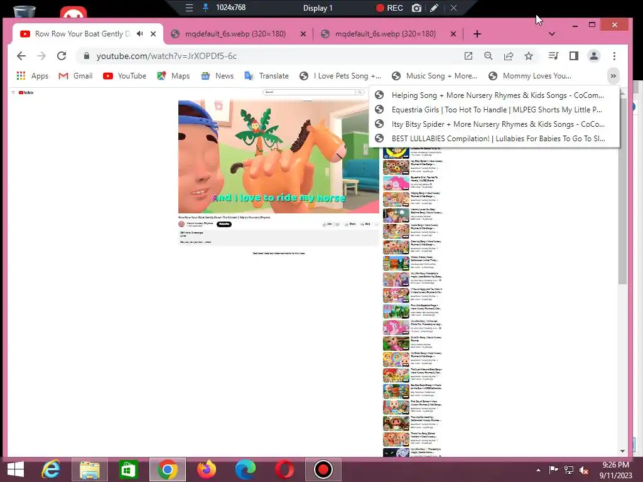
Task: Switch to first mqdefault_6s.webp tab
Action: tap(235, 34)
